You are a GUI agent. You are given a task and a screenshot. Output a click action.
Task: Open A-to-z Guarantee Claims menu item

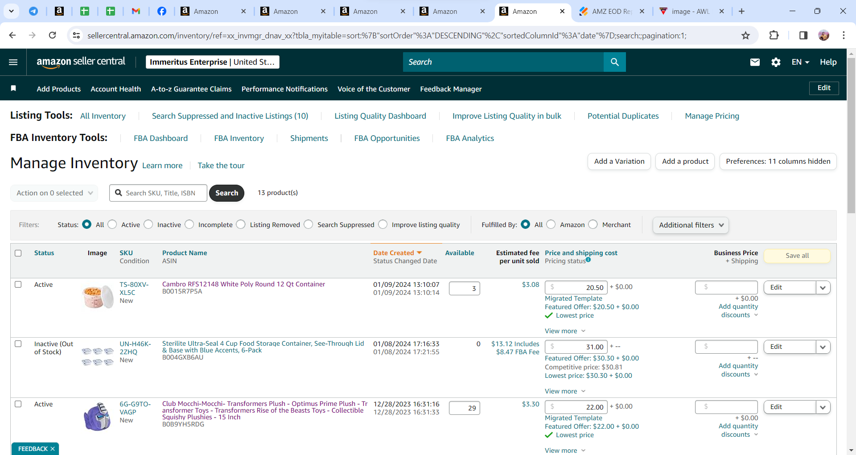click(x=191, y=89)
